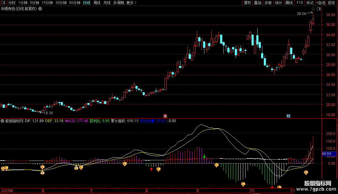
Task: Click the money bag icon below June marker
Action: 42,173
